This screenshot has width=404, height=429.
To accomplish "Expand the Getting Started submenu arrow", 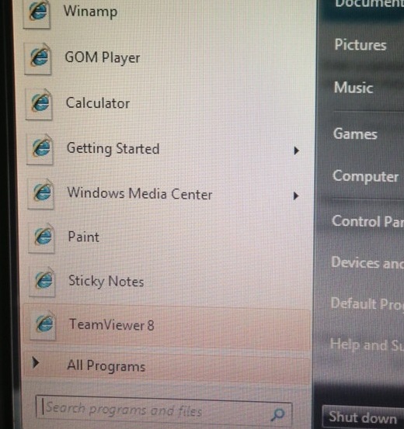I will tap(296, 150).
